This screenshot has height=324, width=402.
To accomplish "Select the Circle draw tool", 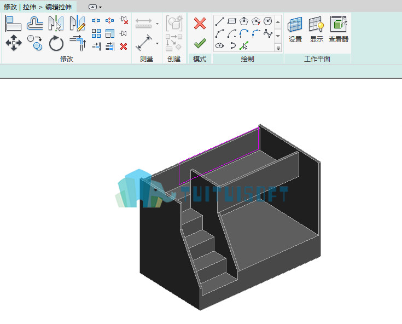I will tap(267, 21).
